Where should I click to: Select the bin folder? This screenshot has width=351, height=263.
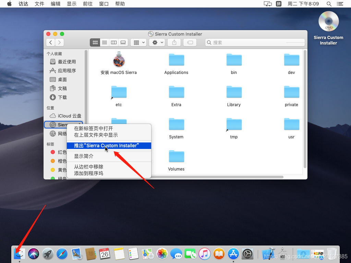coord(234,64)
